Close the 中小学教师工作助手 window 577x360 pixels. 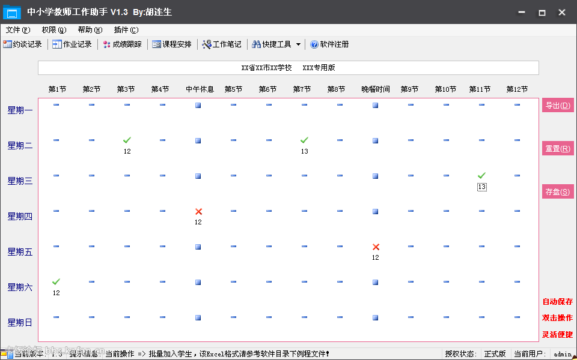(x=562, y=13)
